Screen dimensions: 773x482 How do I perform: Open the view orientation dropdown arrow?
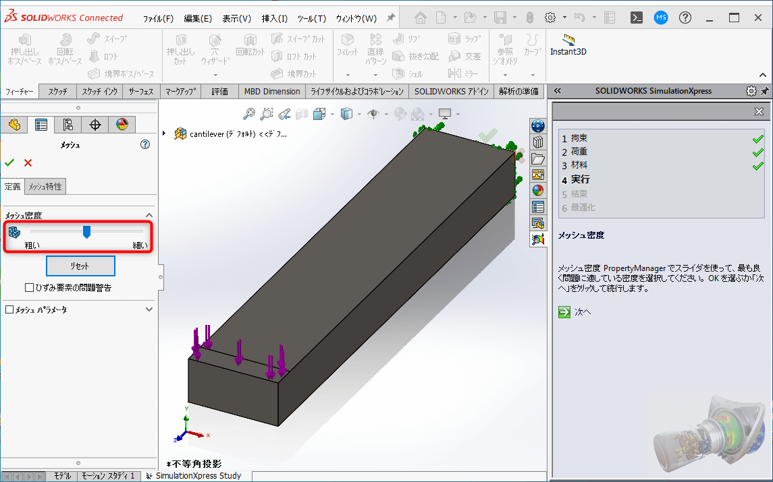(x=332, y=114)
